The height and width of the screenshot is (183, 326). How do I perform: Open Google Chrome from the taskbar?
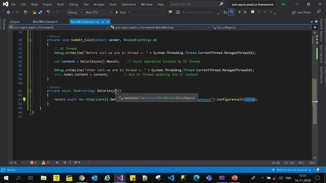81,178
